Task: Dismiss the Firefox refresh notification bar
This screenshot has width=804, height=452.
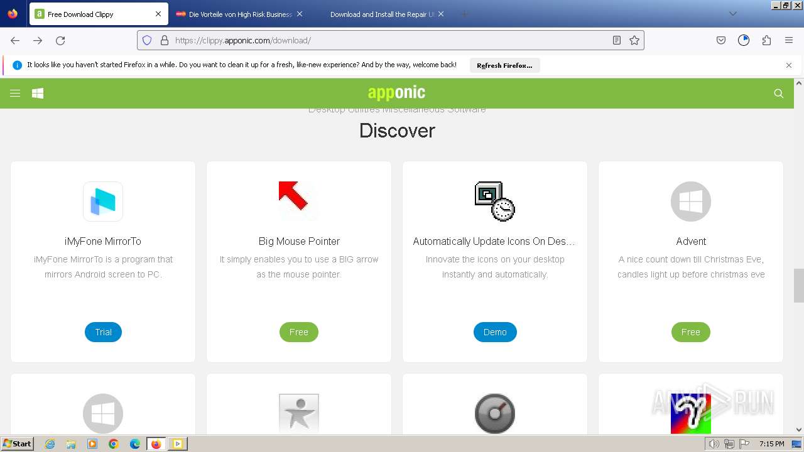Action: (789, 65)
